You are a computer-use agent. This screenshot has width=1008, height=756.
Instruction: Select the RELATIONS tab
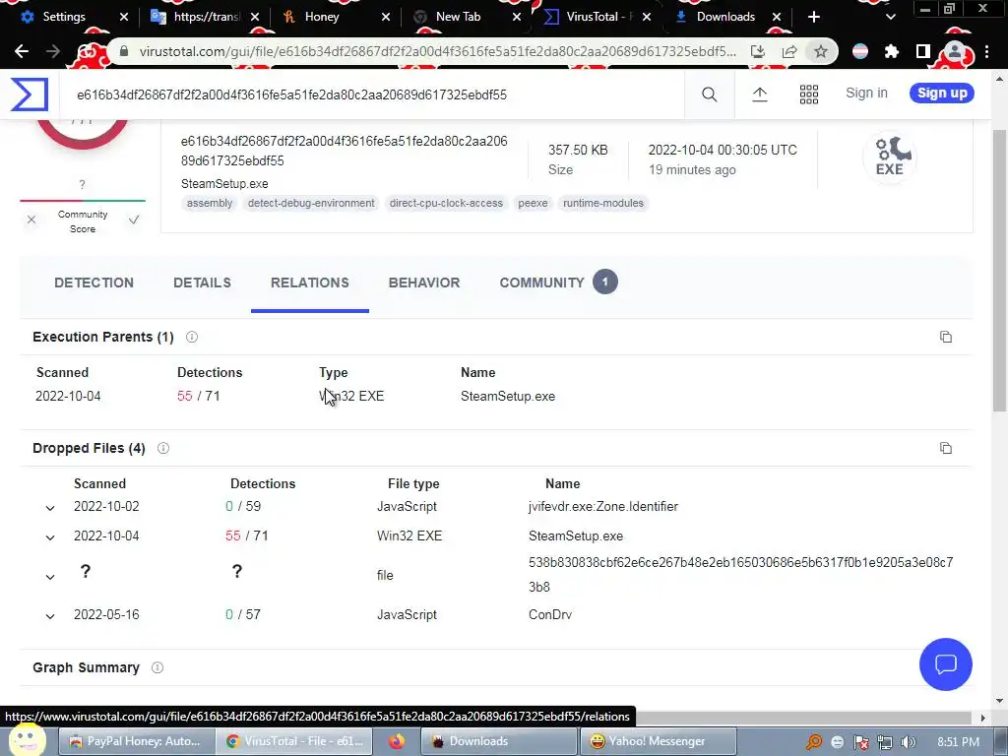310,283
